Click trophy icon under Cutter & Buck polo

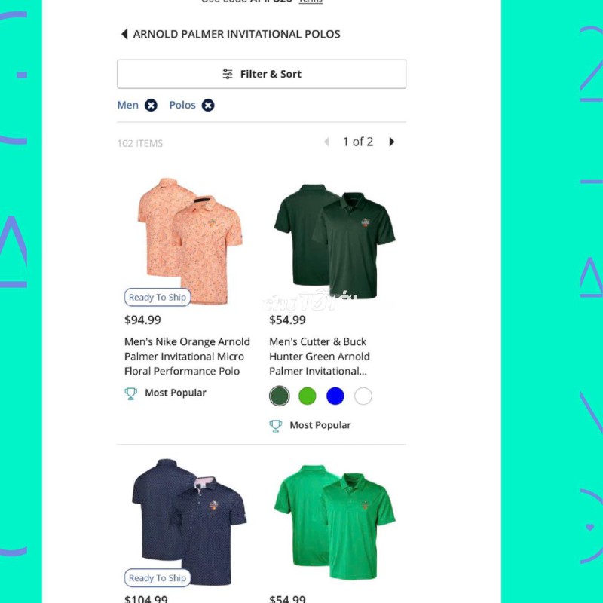point(275,426)
